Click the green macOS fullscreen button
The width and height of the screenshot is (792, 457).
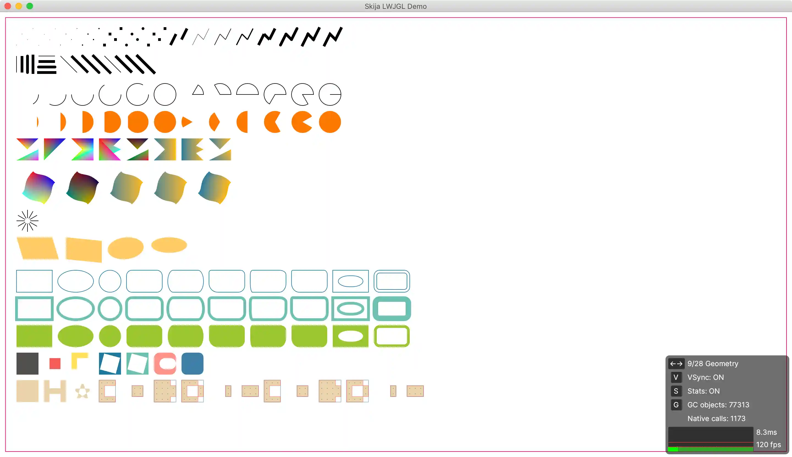[29, 6]
